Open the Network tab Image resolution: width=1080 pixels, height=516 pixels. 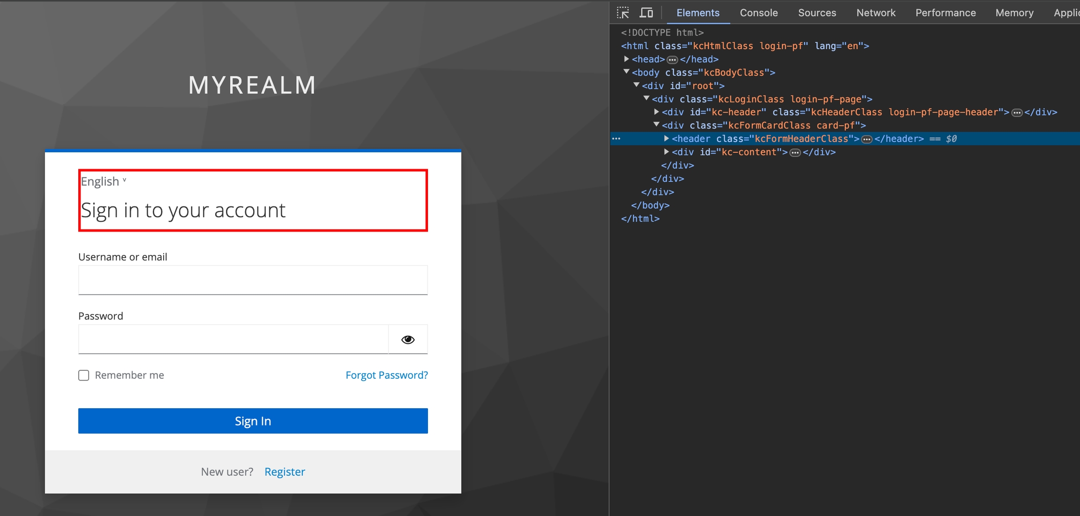875,13
